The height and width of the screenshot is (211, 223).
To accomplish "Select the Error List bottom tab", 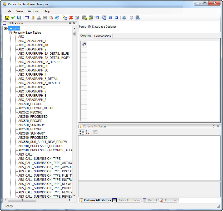I will 169,200.
